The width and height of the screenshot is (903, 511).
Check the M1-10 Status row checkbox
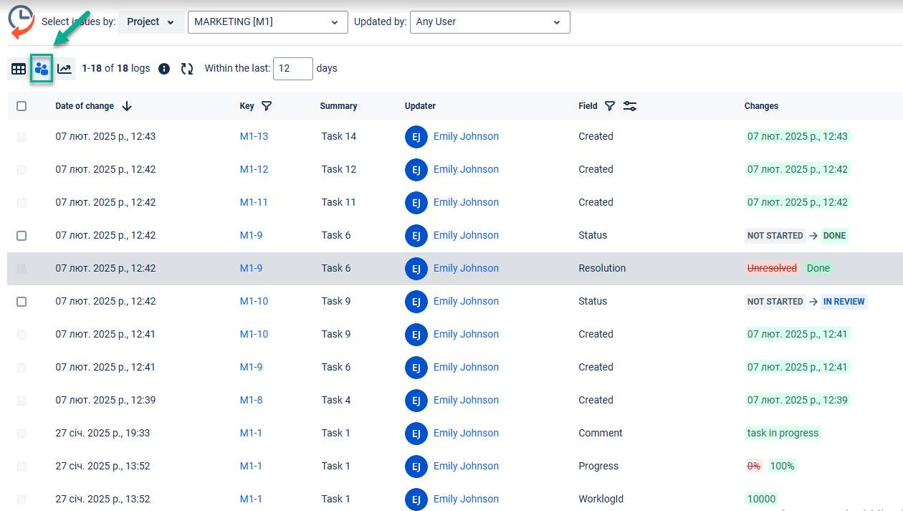(x=21, y=302)
